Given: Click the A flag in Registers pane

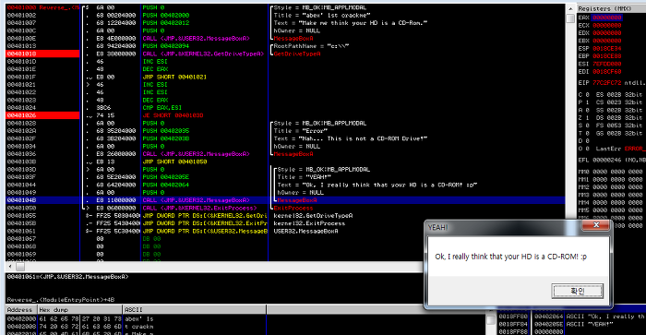Looking at the screenshot, I should click(584, 110).
